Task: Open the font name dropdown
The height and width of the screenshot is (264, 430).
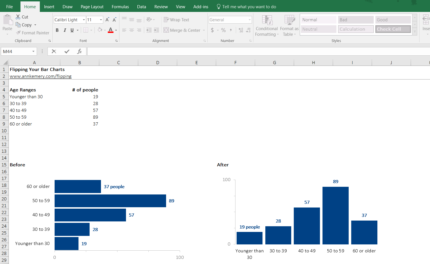Action: [84, 20]
